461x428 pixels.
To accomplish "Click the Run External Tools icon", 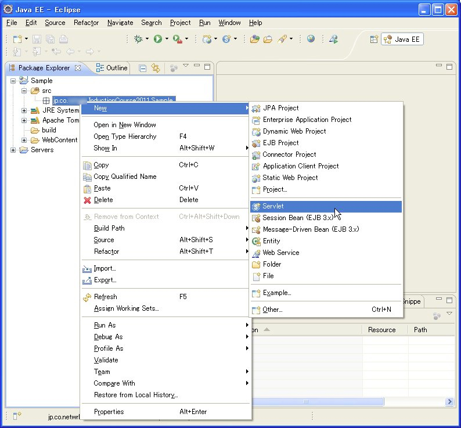I will (177, 39).
